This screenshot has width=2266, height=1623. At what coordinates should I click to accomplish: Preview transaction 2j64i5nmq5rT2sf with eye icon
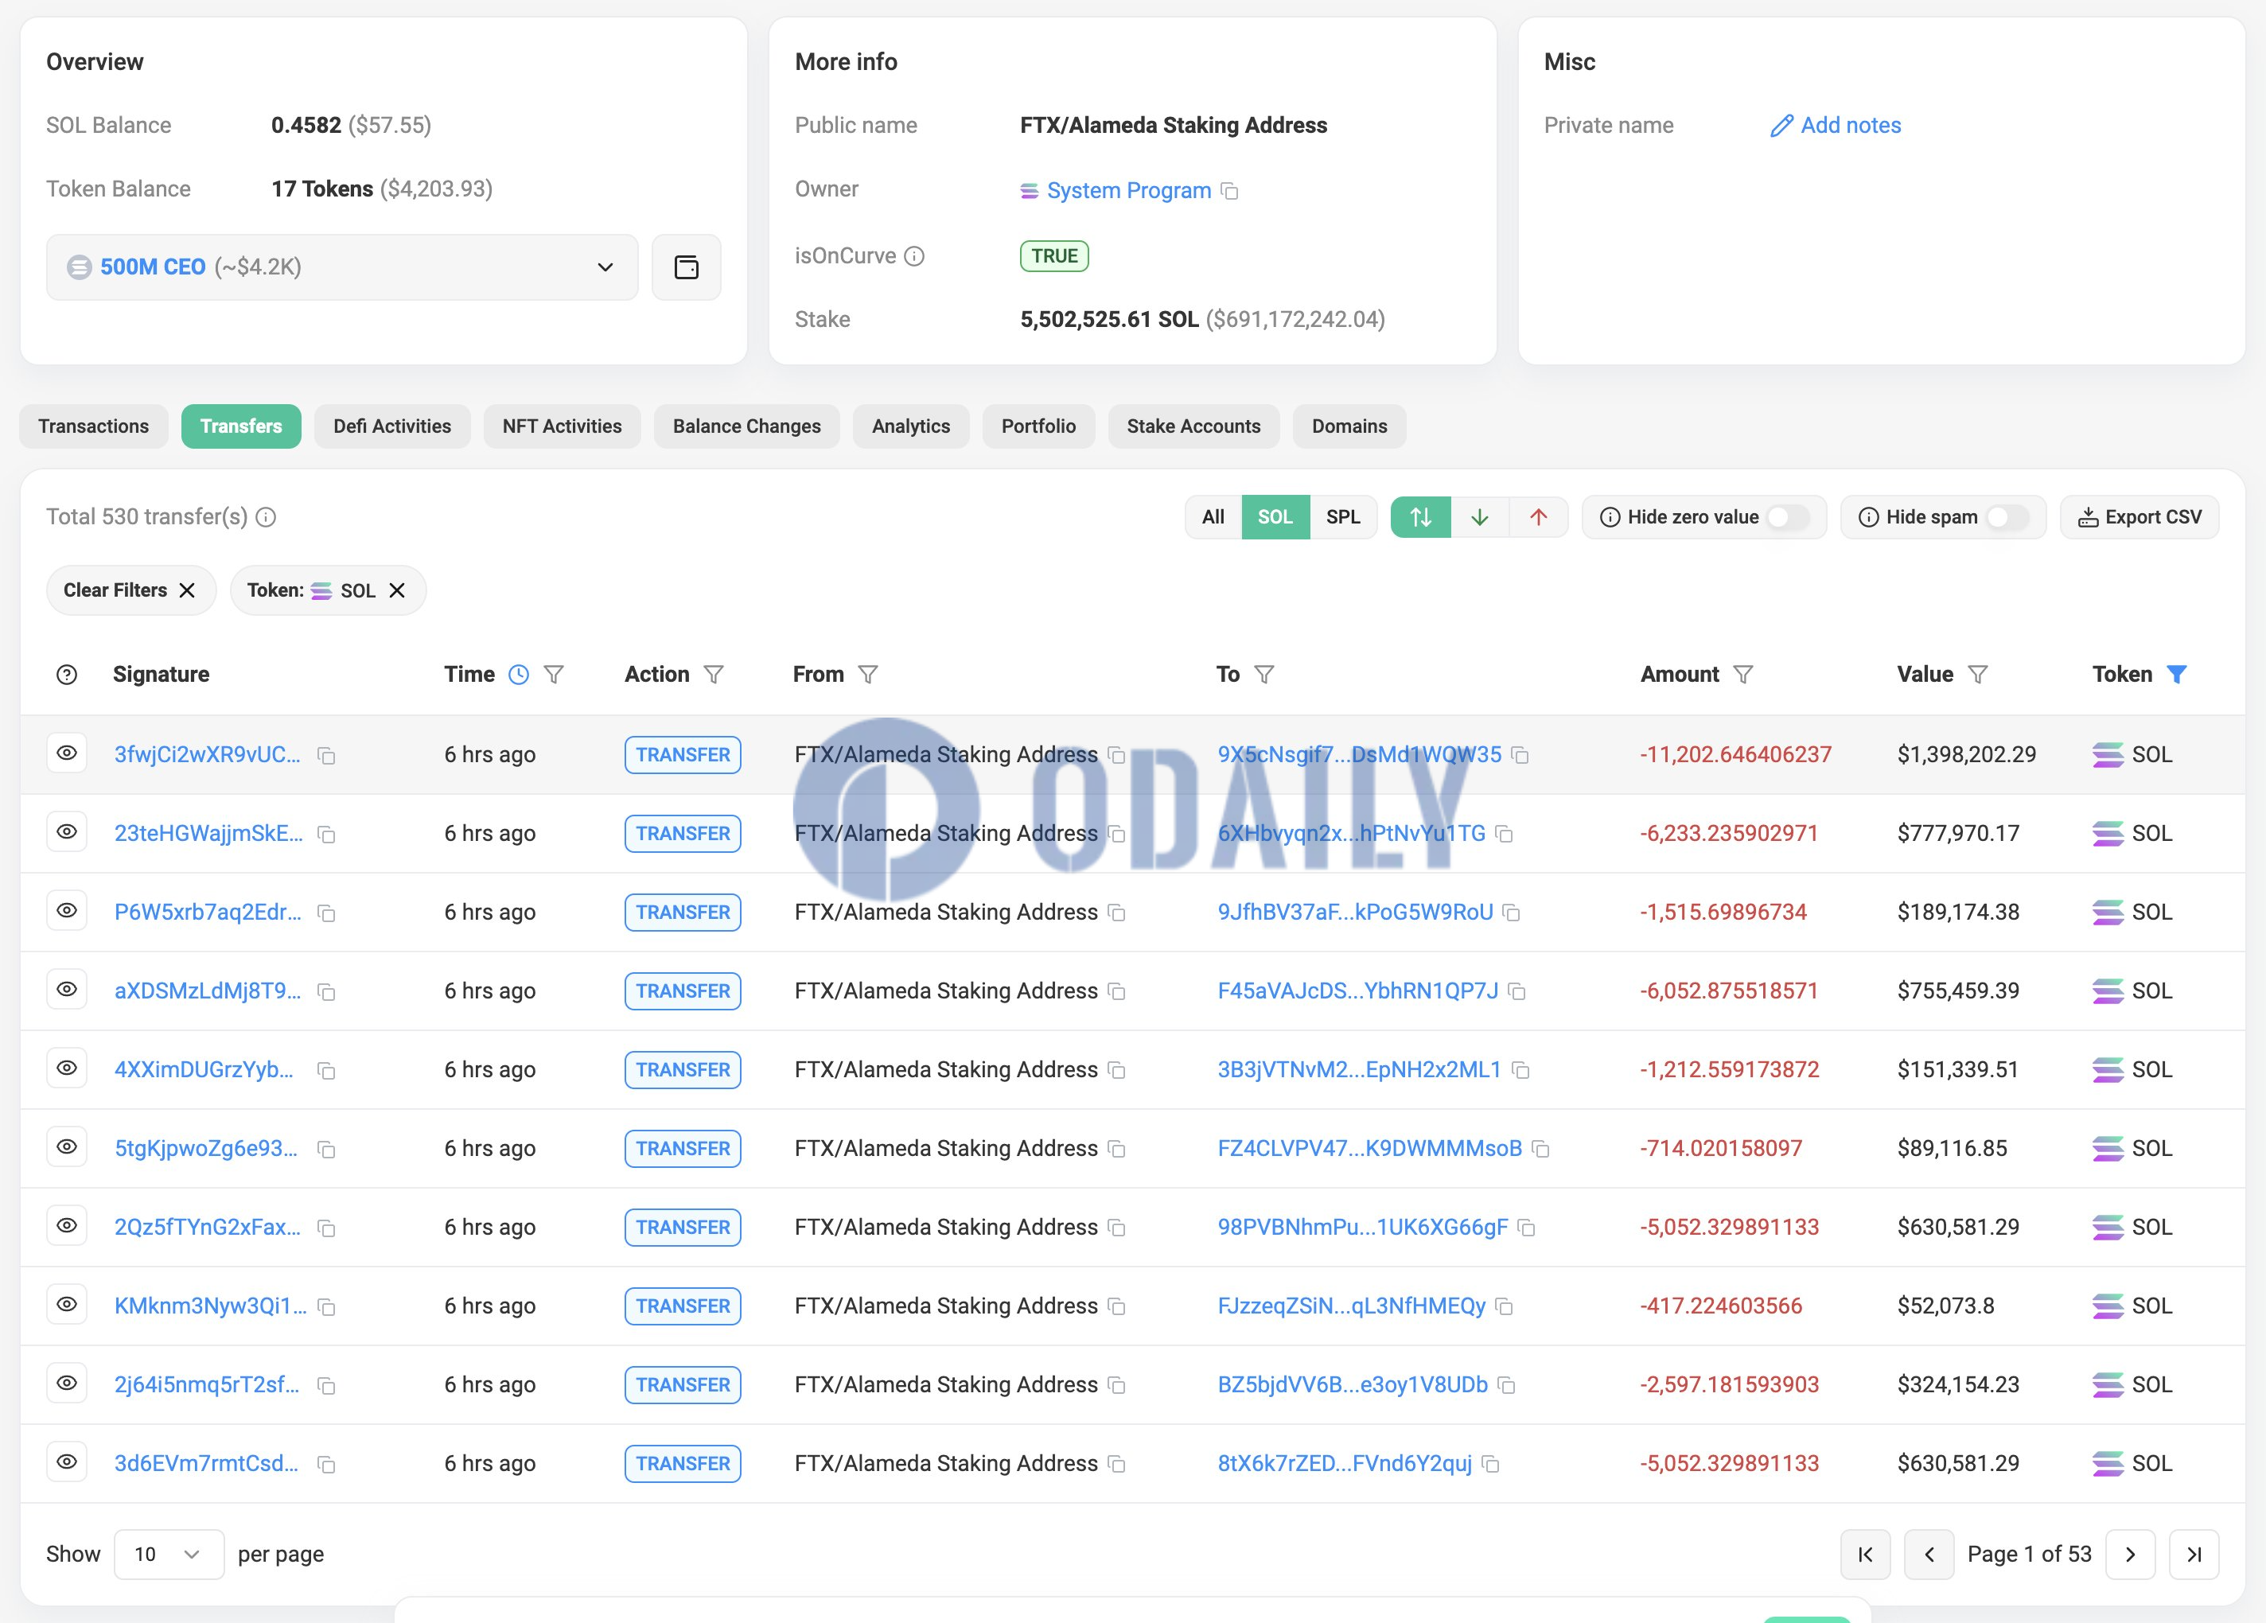coord(67,1384)
